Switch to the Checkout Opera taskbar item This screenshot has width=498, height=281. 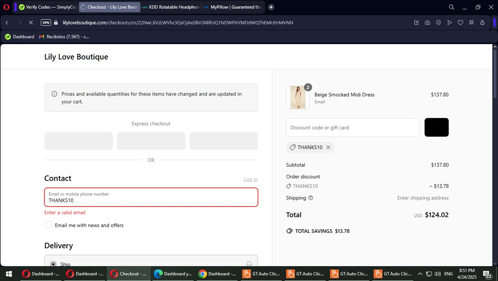pos(128,274)
